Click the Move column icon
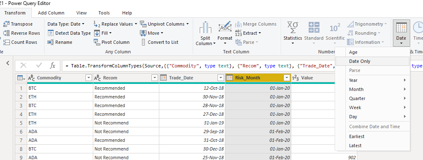This screenshot has height=160, width=423. (x=143, y=33)
